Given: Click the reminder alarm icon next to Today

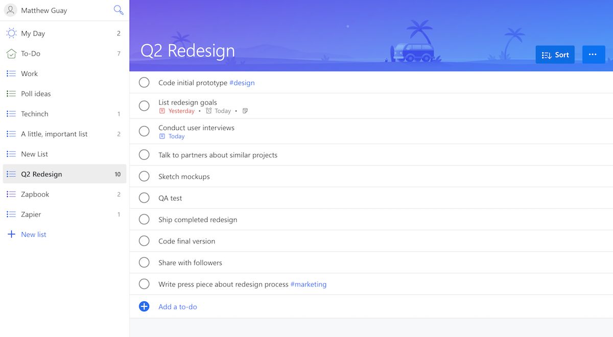Looking at the screenshot, I should [208, 111].
